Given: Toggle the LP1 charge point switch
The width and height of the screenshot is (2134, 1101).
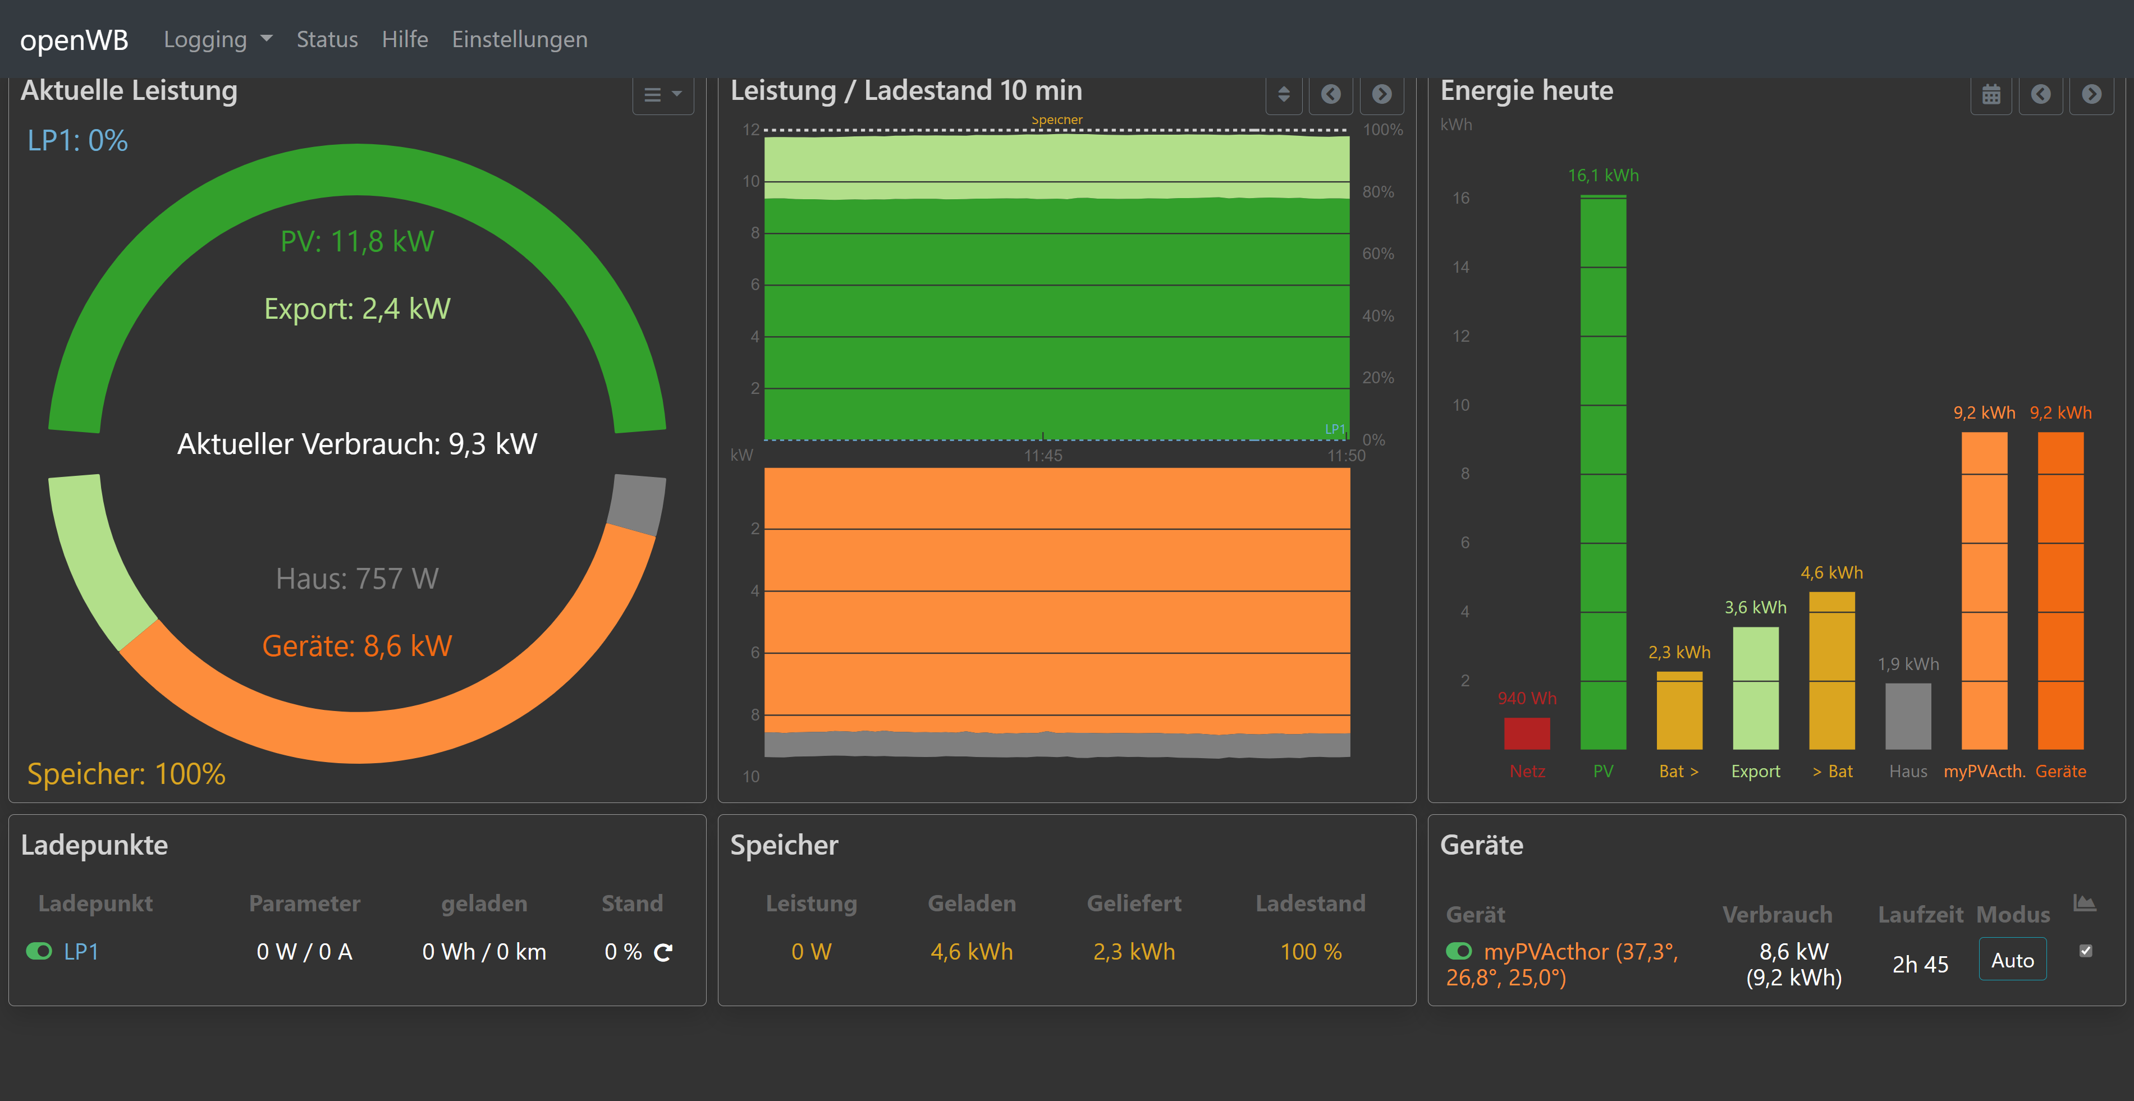Looking at the screenshot, I should click(x=39, y=951).
